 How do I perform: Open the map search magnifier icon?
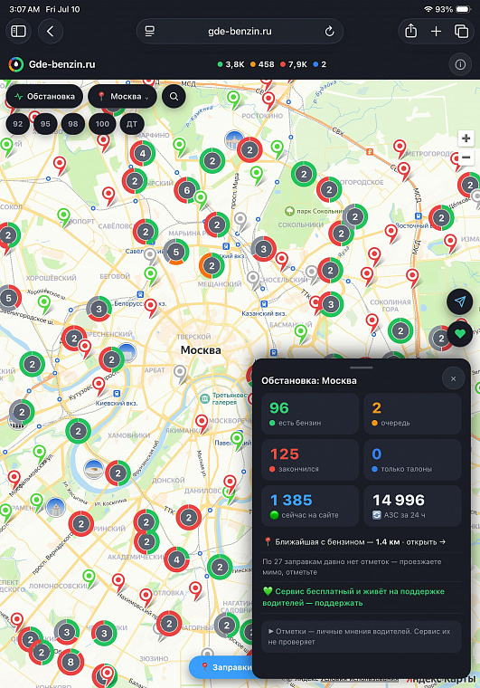point(174,97)
